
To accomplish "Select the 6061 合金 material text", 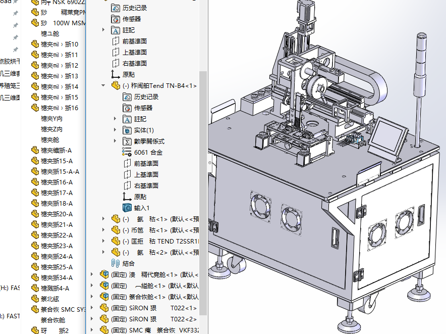I will coord(148,153).
